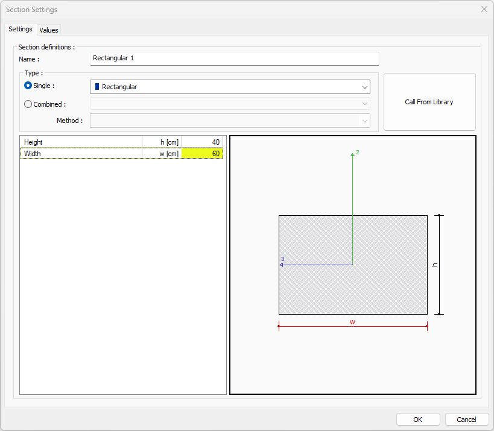
Task: Click the red w dimension line
Action: [x=353, y=327]
